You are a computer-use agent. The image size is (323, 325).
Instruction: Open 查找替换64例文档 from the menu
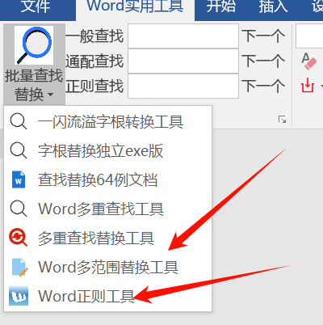click(108, 179)
